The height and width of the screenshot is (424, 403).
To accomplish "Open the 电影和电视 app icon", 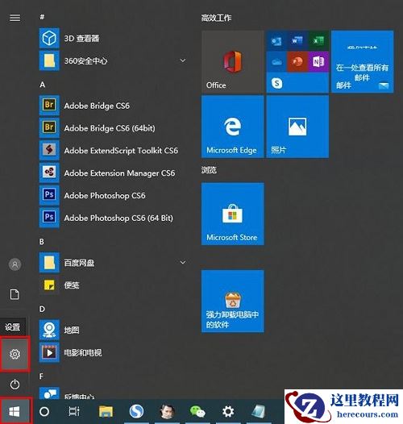I will (x=49, y=352).
